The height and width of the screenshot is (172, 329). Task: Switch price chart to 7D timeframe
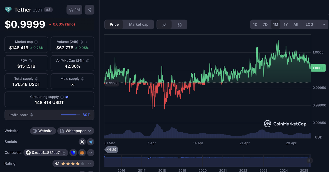point(265,24)
